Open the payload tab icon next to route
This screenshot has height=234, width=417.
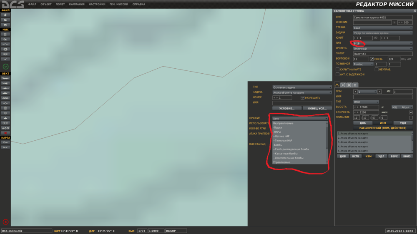(343, 85)
